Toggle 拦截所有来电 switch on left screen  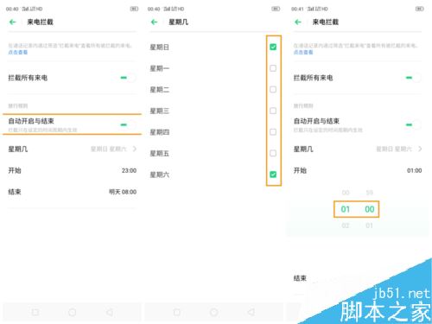(x=128, y=78)
